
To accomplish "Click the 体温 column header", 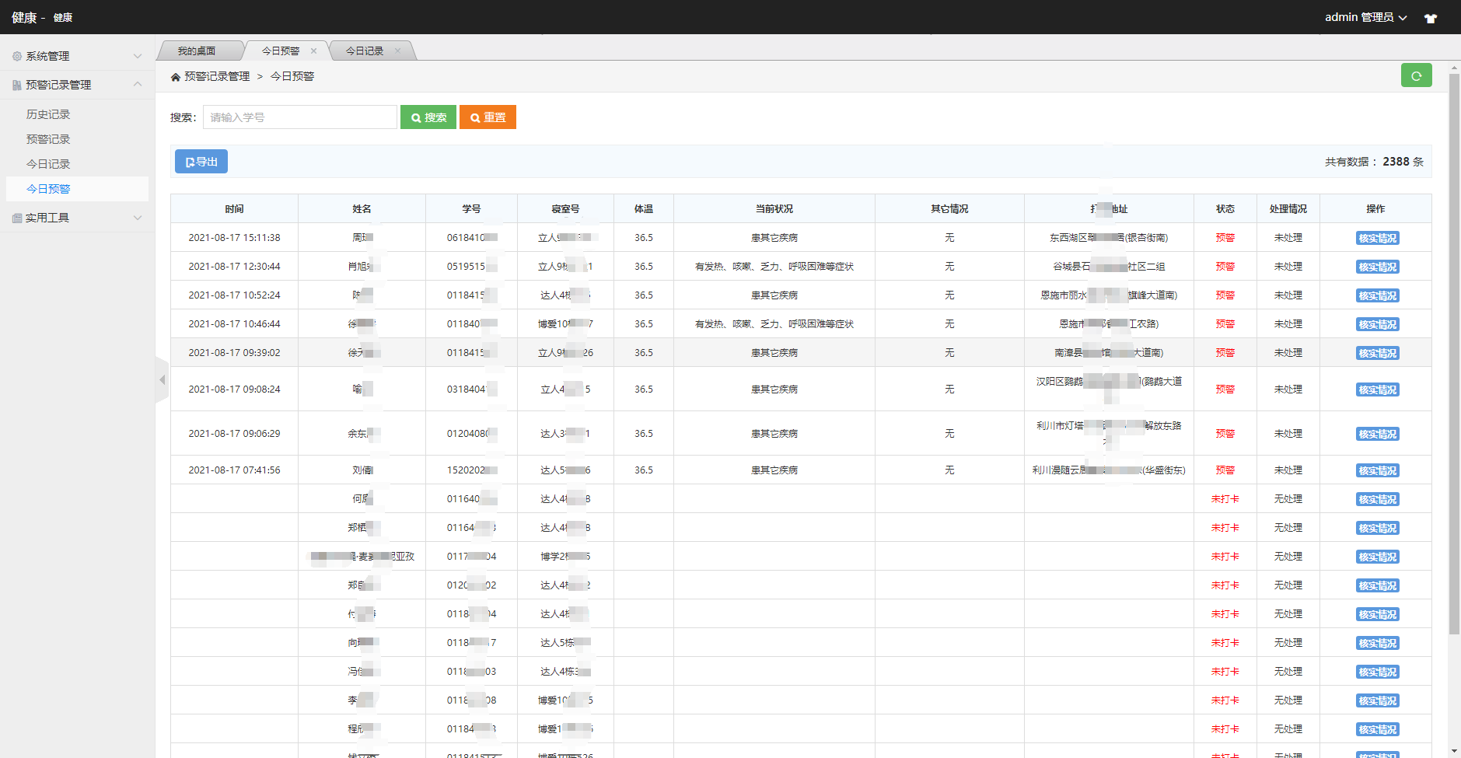I will tap(644, 209).
